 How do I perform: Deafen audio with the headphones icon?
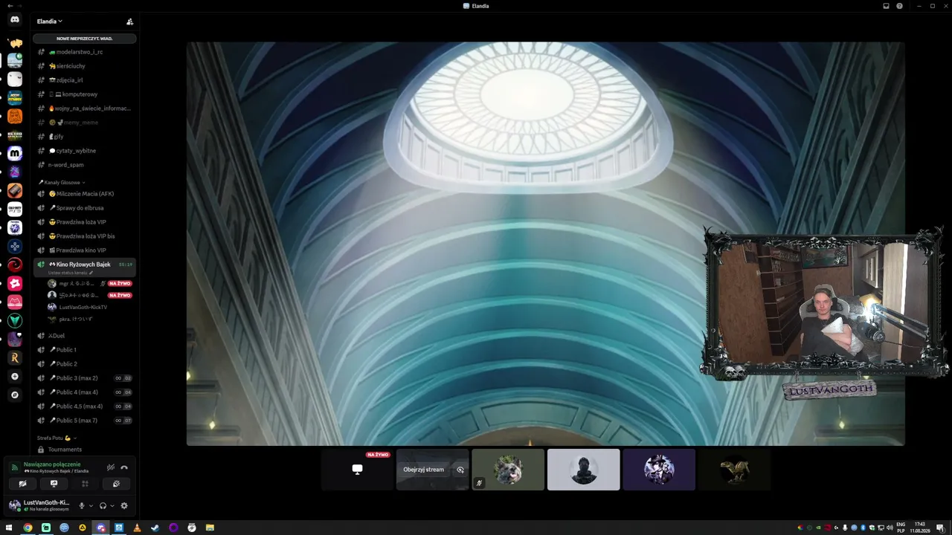[103, 506]
